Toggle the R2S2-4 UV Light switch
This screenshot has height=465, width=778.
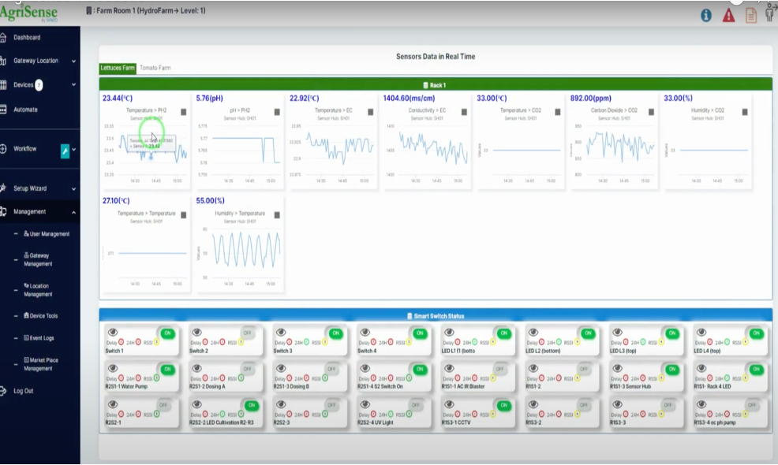416,405
